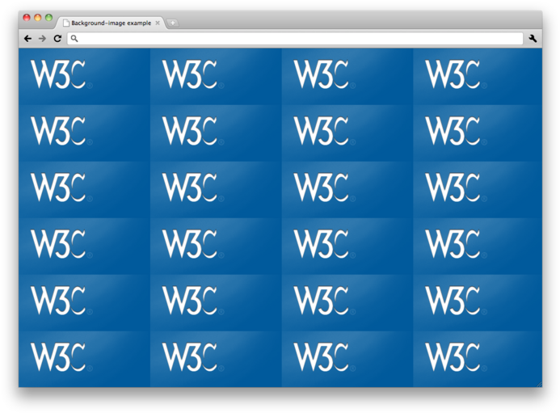Image resolution: width=560 pixels, height=413 pixels.
Task: Click the window resize grip corner
Action: 539,384
